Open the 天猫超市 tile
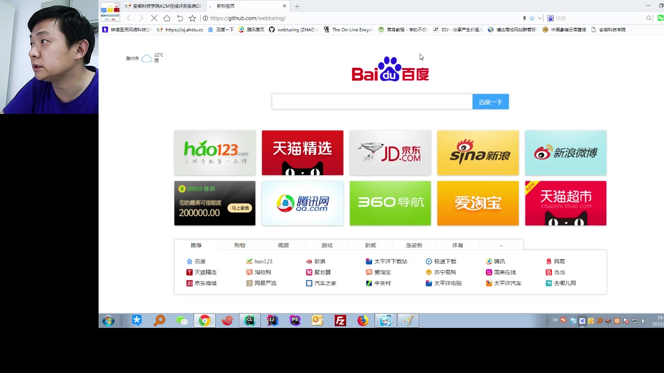 (565, 203)
